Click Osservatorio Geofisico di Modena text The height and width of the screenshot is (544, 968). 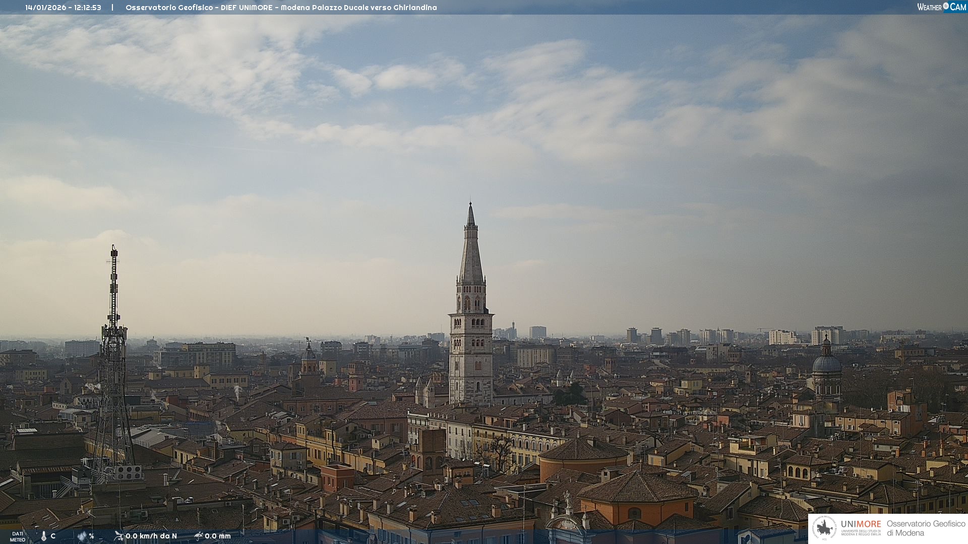click(x=926, y=528)
